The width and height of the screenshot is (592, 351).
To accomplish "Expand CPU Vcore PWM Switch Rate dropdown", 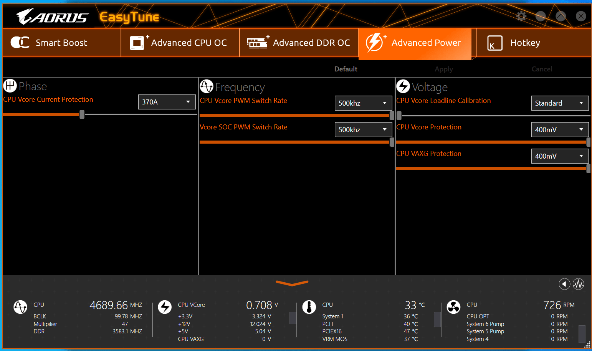I will point(363,103).
